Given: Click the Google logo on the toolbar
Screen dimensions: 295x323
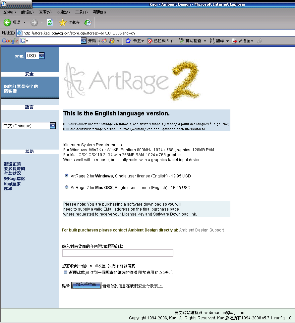Looking at the screenshot, I should [x=10, y=41].
